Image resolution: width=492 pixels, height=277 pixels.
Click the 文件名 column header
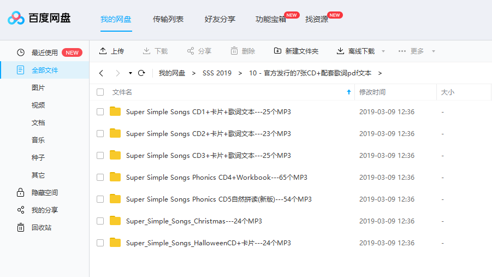122,92
